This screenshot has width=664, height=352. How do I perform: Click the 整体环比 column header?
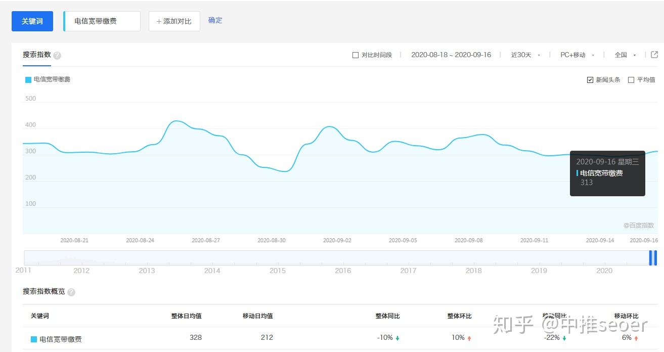click(x=459, y=316)
